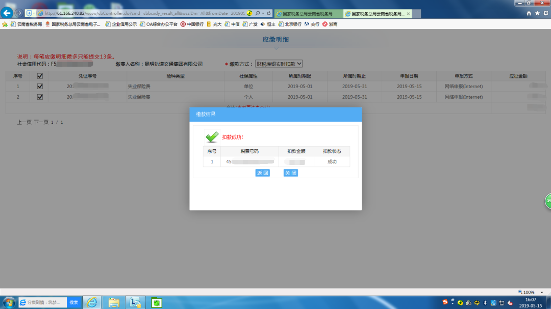Open the 中国银行 bookmark
The image size is (551, 309).
point(192,24)
